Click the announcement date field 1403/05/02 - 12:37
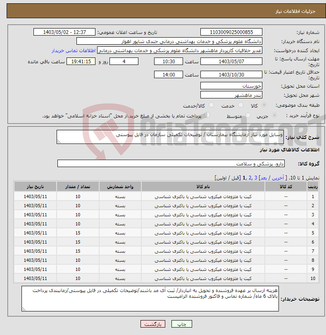This screenshot has width=326, height=335. (64, 32)
